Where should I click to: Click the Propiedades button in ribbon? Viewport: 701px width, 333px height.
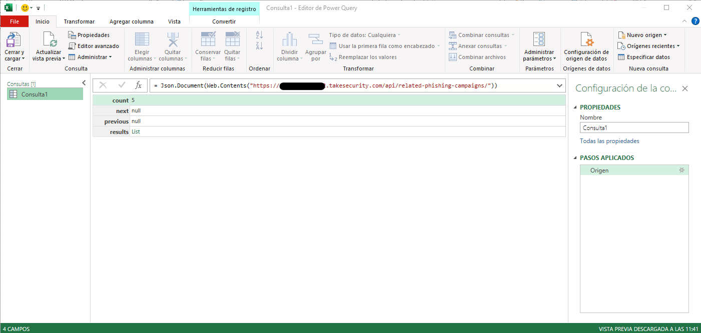pos(89,35)
